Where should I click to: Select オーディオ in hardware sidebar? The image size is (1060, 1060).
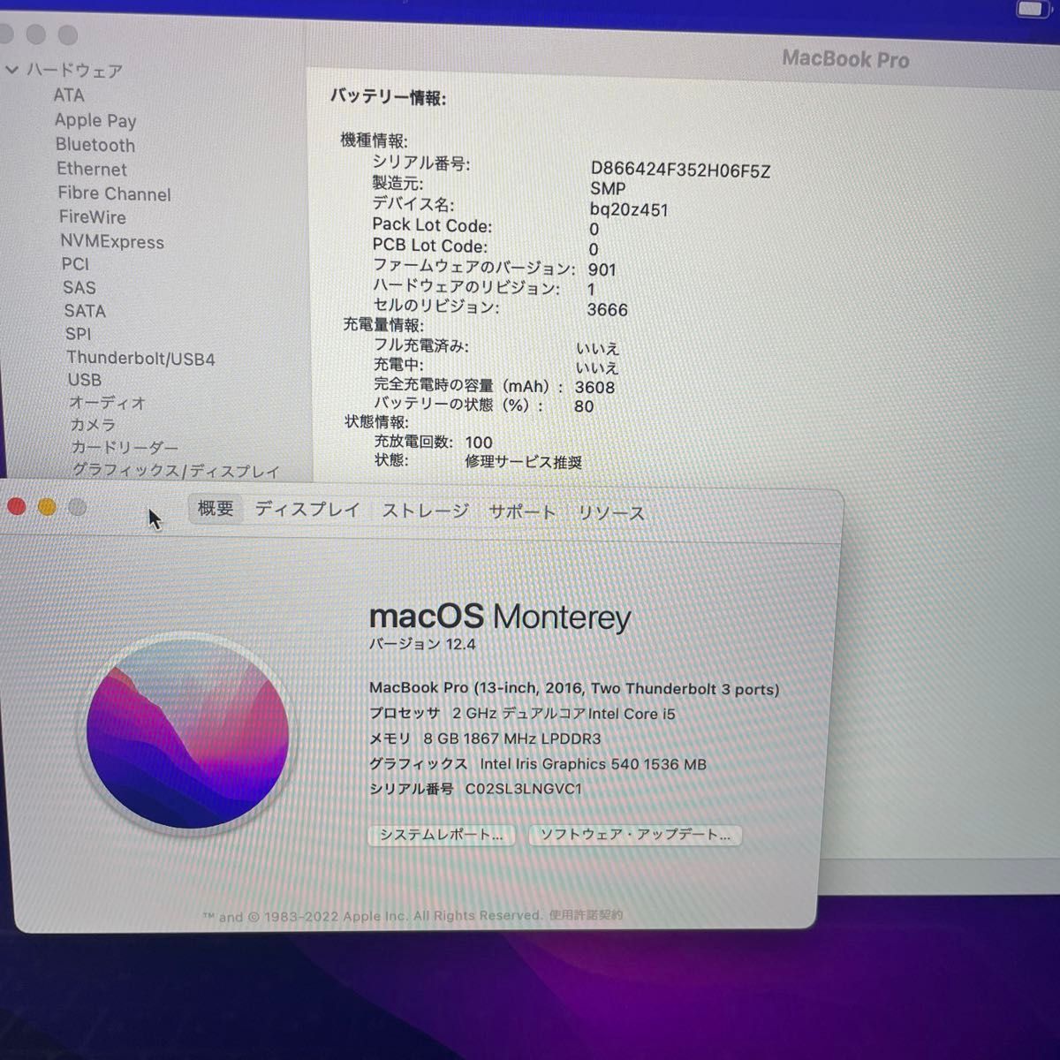pos(108,403)
